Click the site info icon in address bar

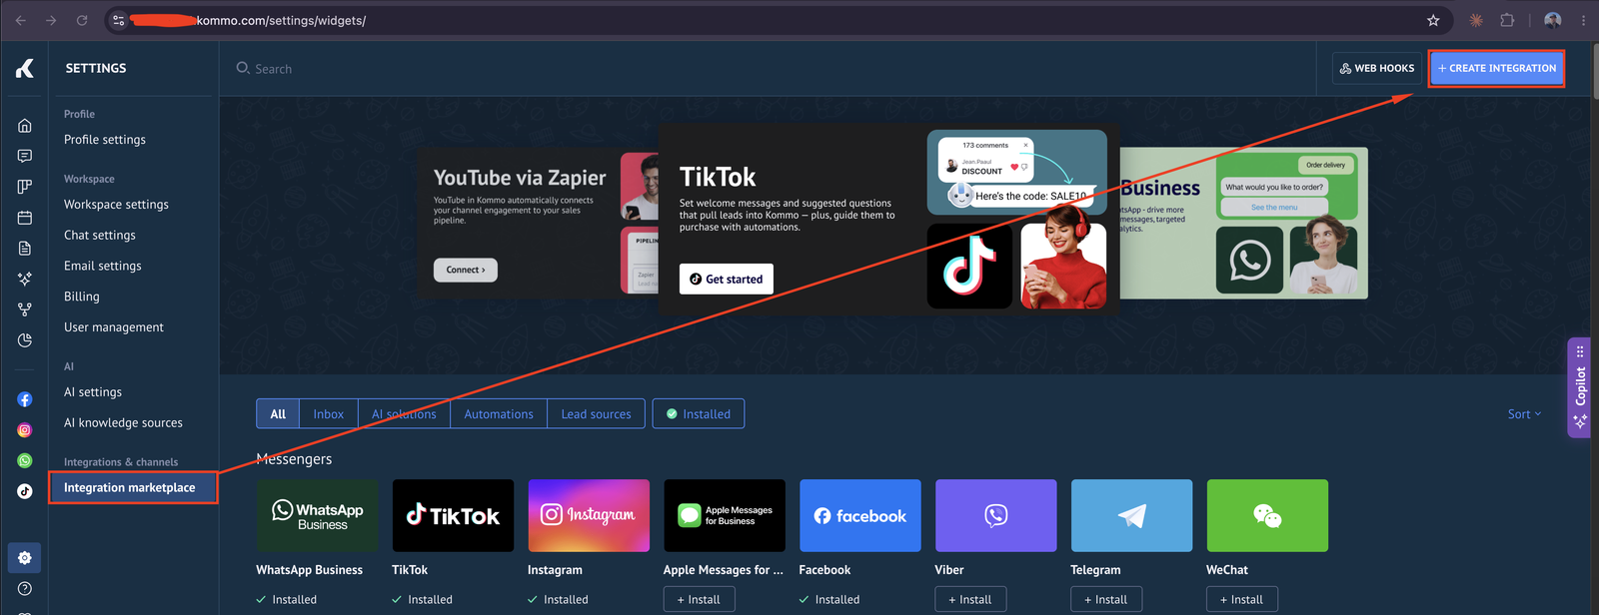(x=118, y=20)
